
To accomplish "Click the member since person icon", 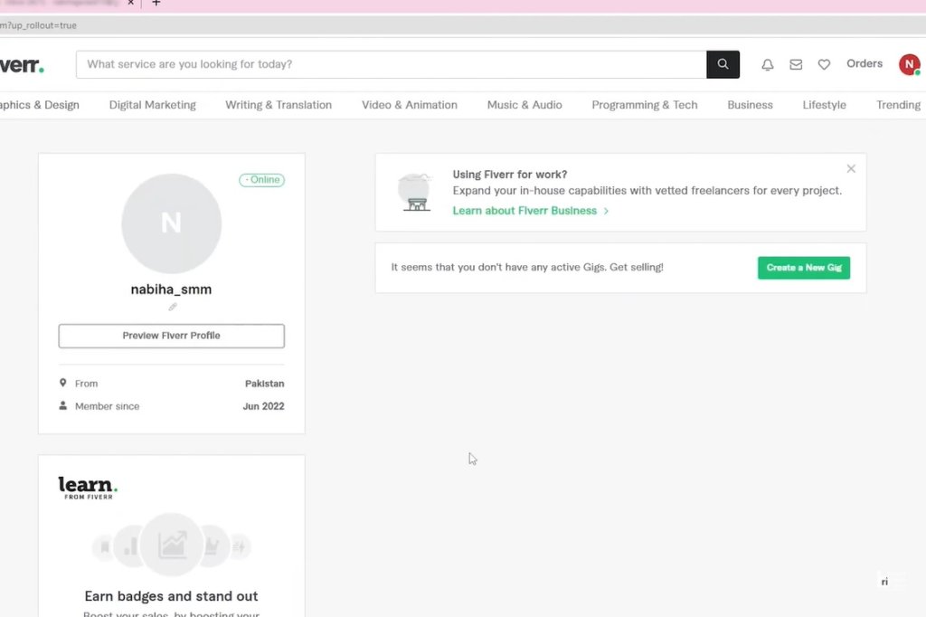I will coord(61,405).
